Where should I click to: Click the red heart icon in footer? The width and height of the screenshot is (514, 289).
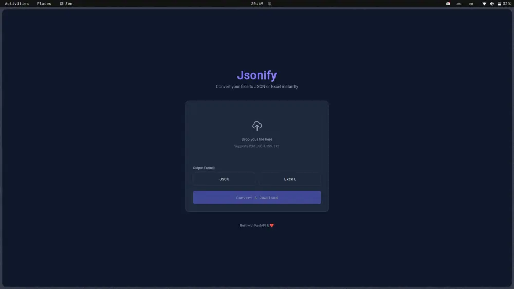click(x=272, y=225)
